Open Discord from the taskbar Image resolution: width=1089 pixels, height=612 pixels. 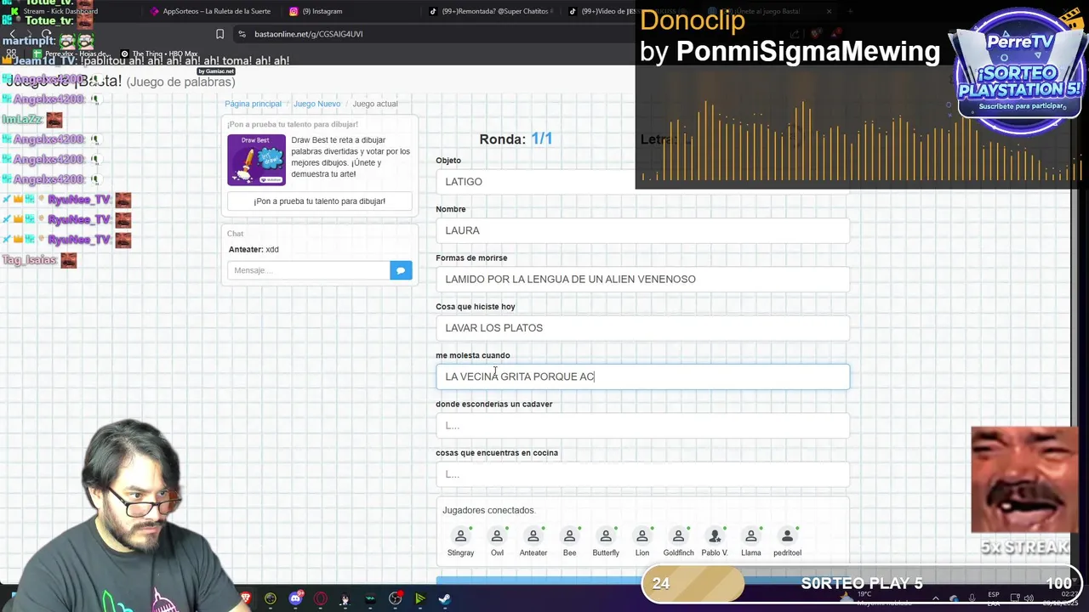pos(295,598)
